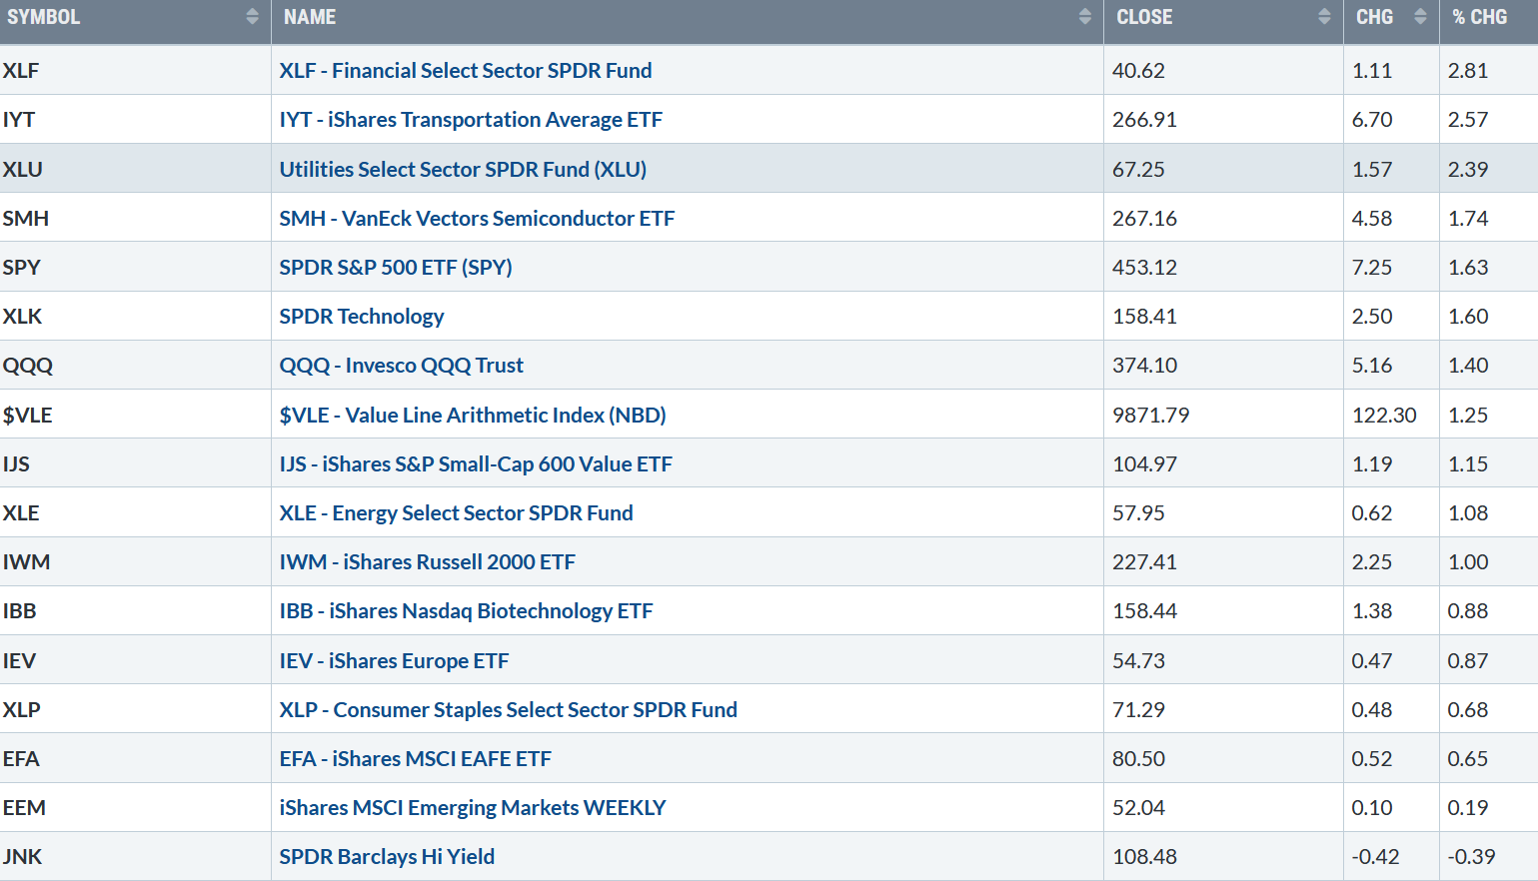Open SPDR Barclays Hi Yield link
The height and width of the screenshot is (881, 1538).
[x=387, y=857]
